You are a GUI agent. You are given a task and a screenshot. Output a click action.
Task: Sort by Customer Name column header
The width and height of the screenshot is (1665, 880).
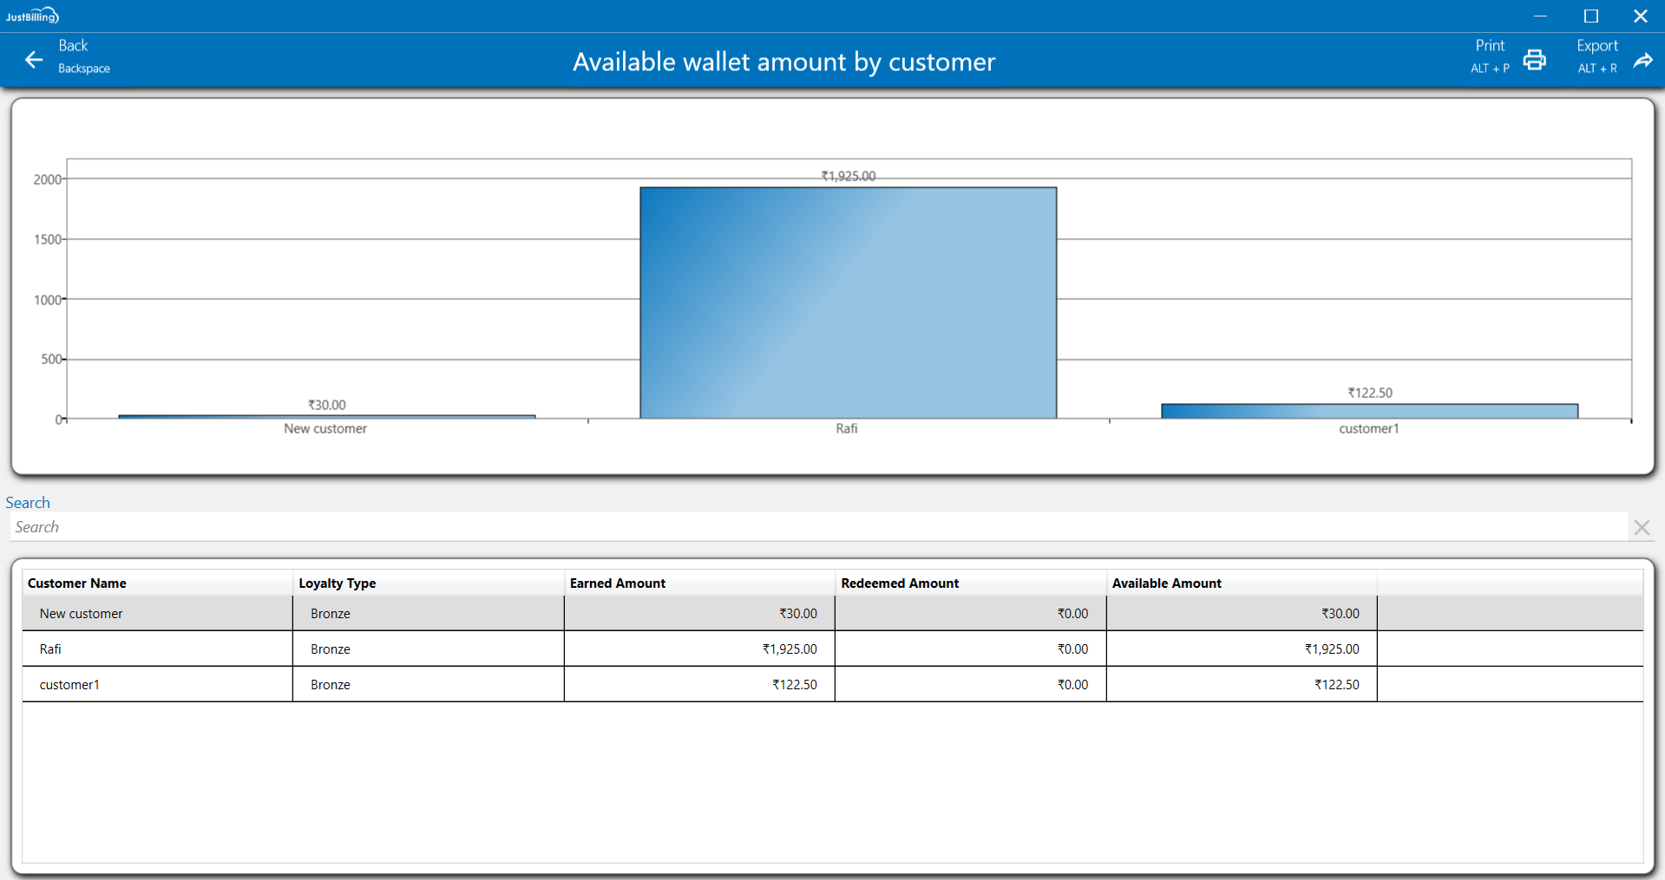(x=77, y=583)
